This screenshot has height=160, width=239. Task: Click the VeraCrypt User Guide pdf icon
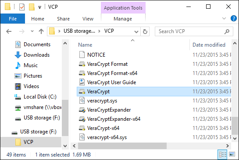82,82
